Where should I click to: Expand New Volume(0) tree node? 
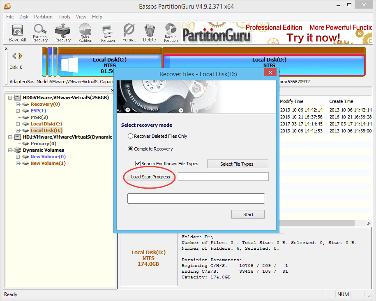18,157
